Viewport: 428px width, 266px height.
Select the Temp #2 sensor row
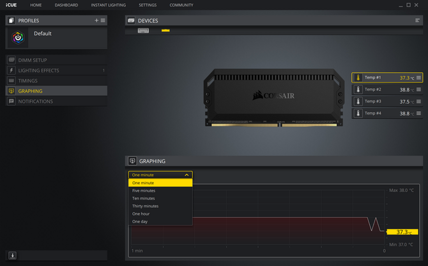click(387, 90)
